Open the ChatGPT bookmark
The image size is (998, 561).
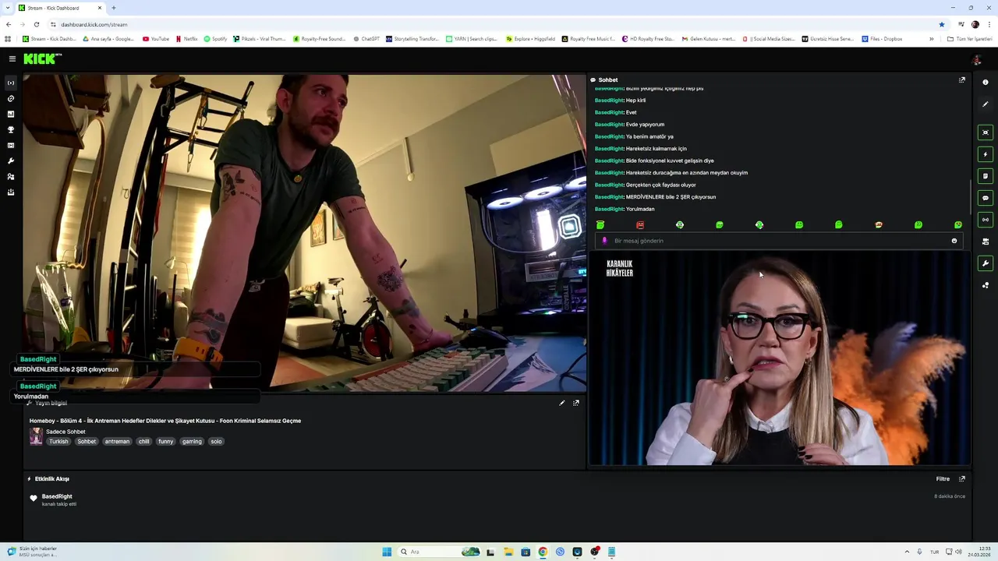(x=366, y=38)
